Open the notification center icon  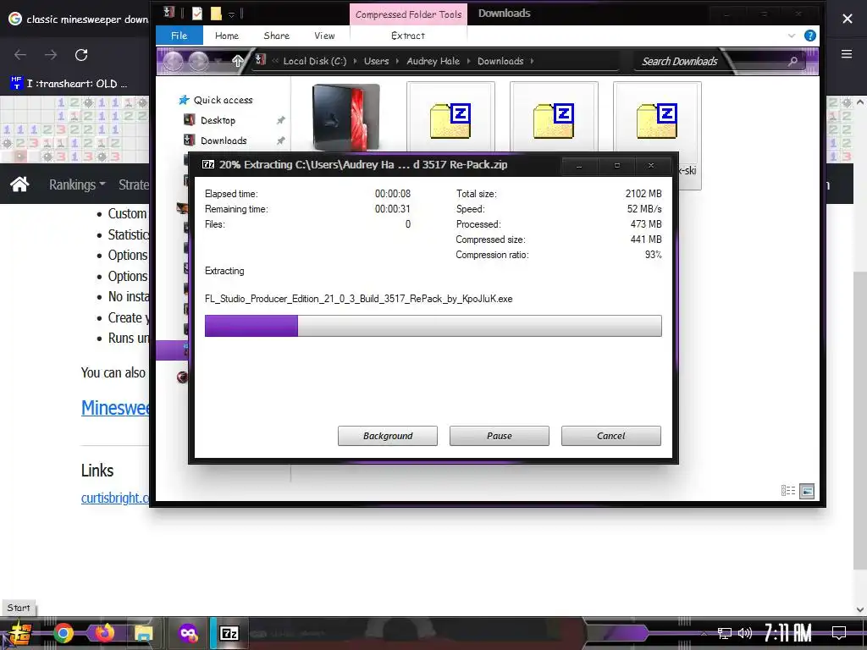[x=839, y=633]
